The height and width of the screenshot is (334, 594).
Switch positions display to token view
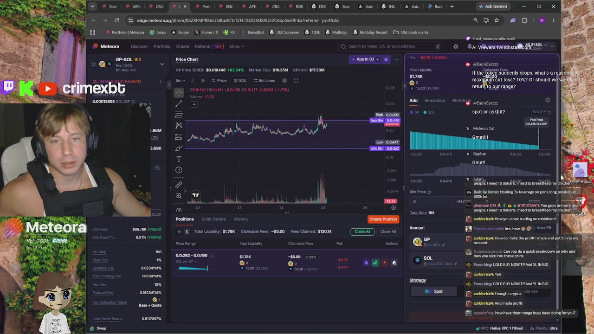(179, 231)
